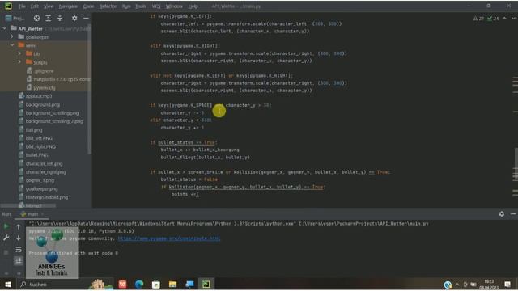Click the Down the Stack Trace arrow
Image resolution: width=518 pixels, height=291 pixels.
click(19, 238)
